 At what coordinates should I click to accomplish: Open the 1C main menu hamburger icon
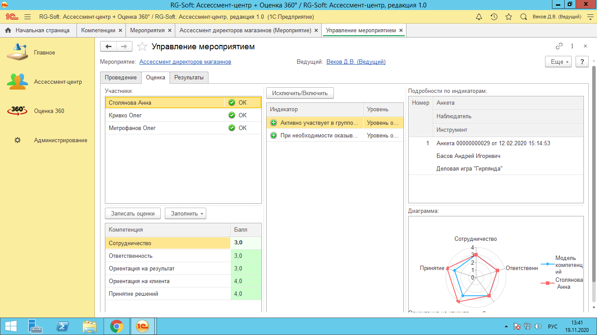coord(28,17)
